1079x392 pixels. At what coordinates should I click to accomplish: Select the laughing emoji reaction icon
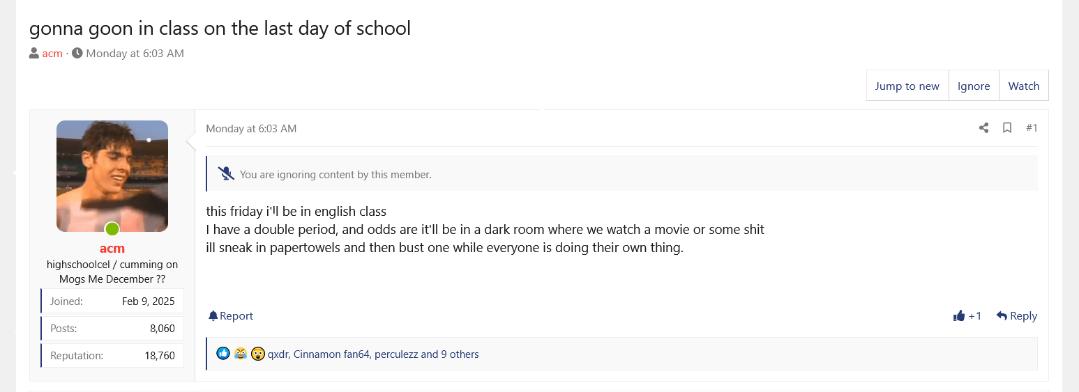(x=241, y=354)
